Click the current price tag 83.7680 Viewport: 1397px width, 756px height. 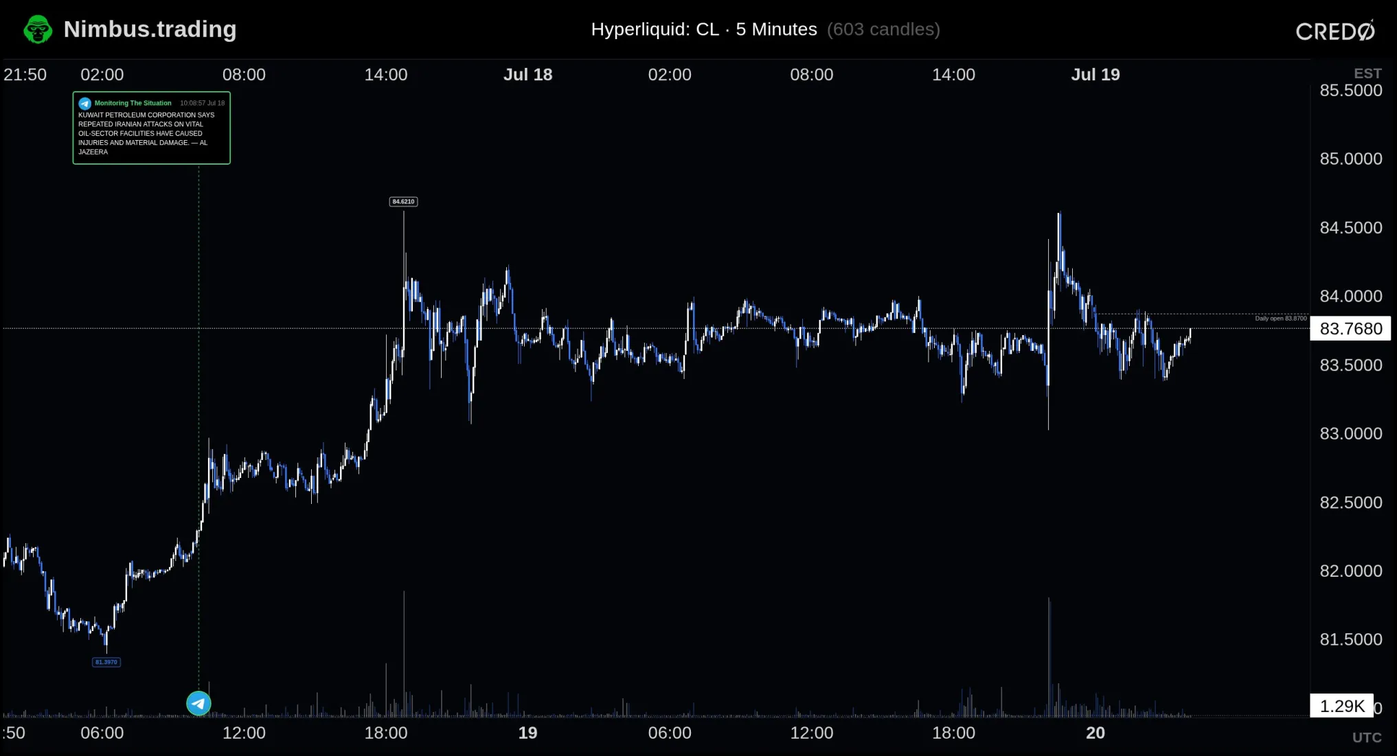(1350, 329)
